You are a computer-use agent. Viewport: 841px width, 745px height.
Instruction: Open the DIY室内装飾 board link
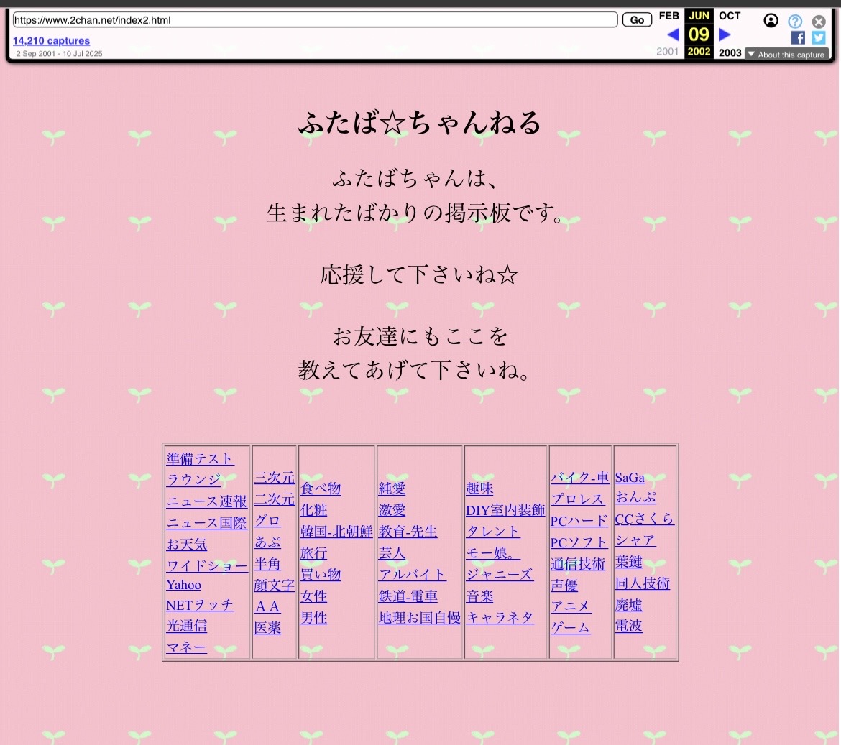(505, 509)
